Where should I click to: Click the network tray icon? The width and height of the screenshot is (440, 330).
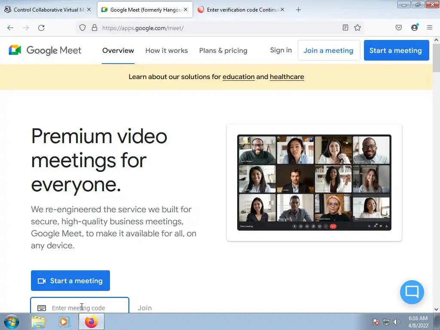coord(386,322)
